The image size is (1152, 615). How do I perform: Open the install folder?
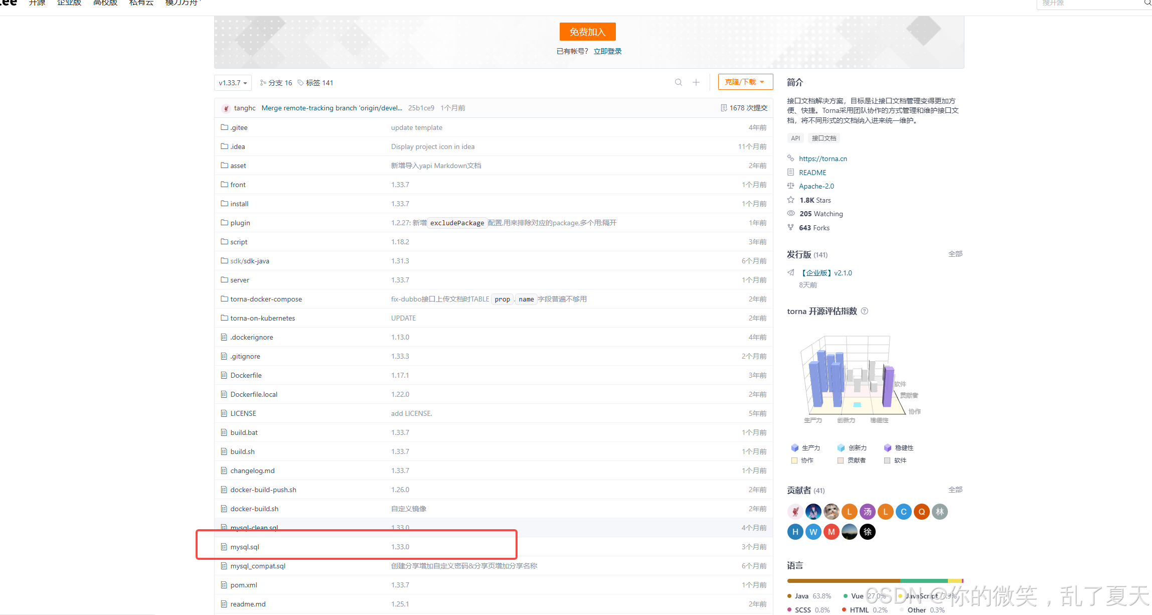[x=239, y=204]
